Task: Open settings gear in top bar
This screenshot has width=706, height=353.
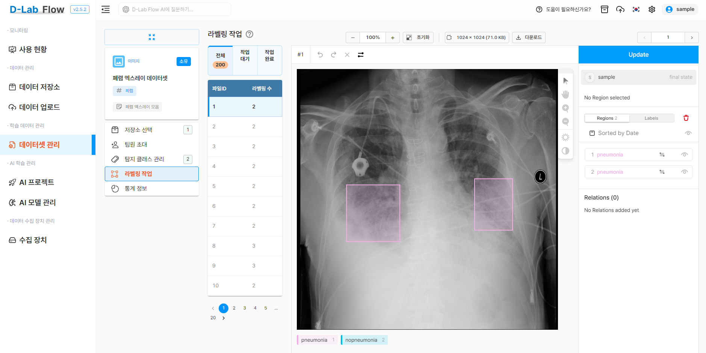Action: point(652,9)
